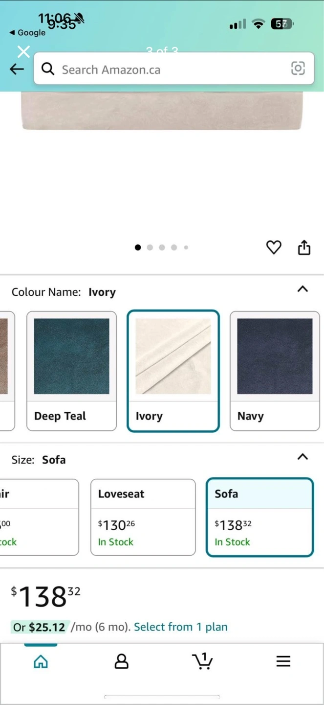Tap the share icon
324x705 pixels.
(x=304, y=248)
